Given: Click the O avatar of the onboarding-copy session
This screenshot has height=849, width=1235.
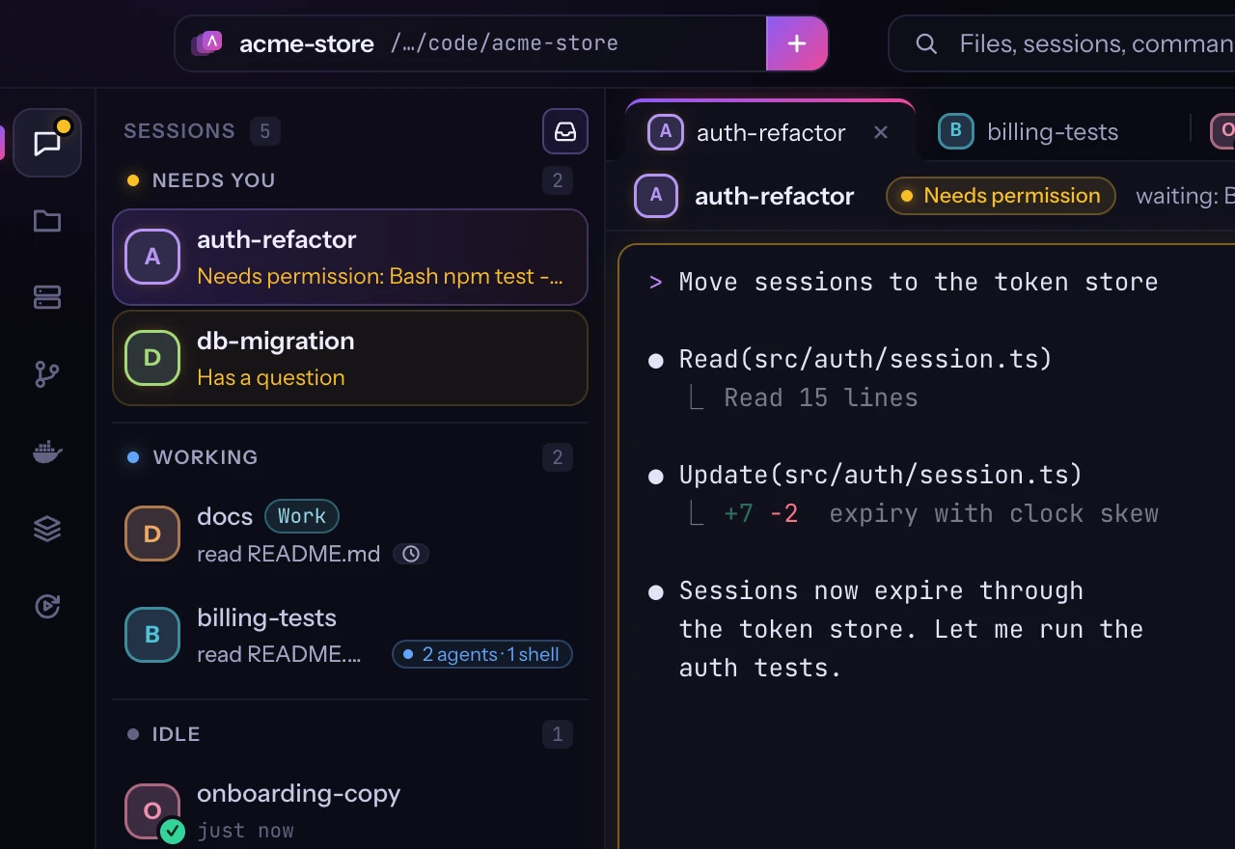Looking at the screenshot, I should pos(152,811).
